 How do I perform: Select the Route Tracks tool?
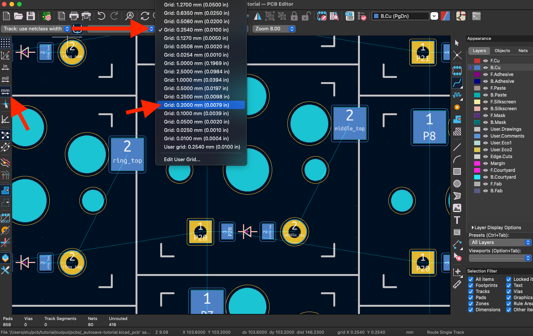[x=457, y=83]
